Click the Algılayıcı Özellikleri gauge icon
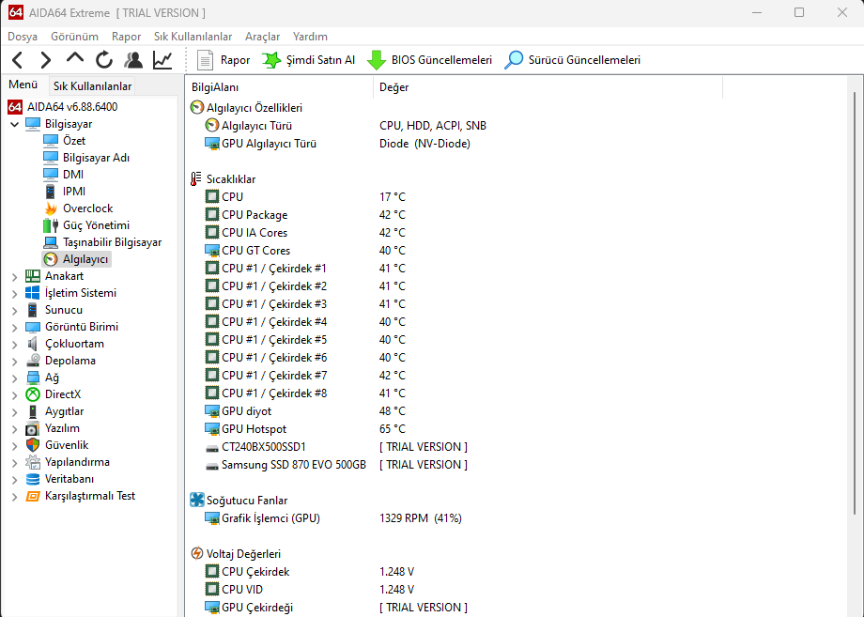864x617 pixels. (196, 107)
